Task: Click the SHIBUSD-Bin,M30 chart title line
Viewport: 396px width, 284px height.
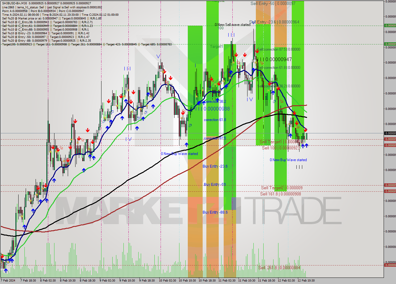Action: click(46, 3)
